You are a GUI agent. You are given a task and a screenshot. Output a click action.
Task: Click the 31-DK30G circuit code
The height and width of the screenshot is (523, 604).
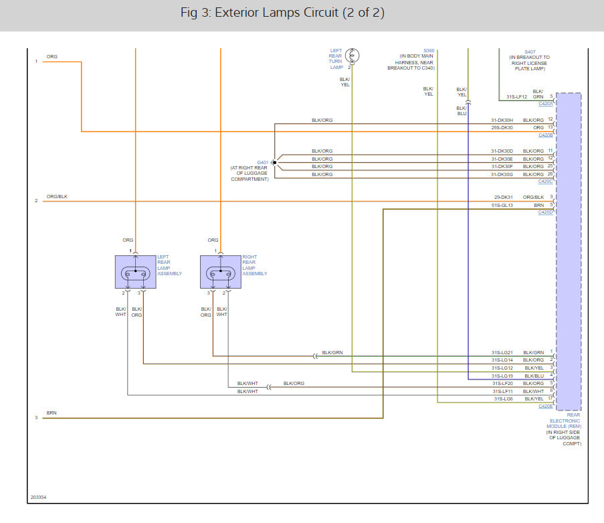point(502,174)
